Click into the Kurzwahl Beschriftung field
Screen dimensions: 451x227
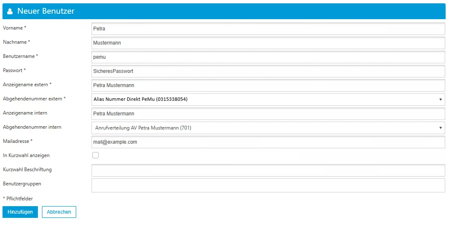tap(268, 170)
